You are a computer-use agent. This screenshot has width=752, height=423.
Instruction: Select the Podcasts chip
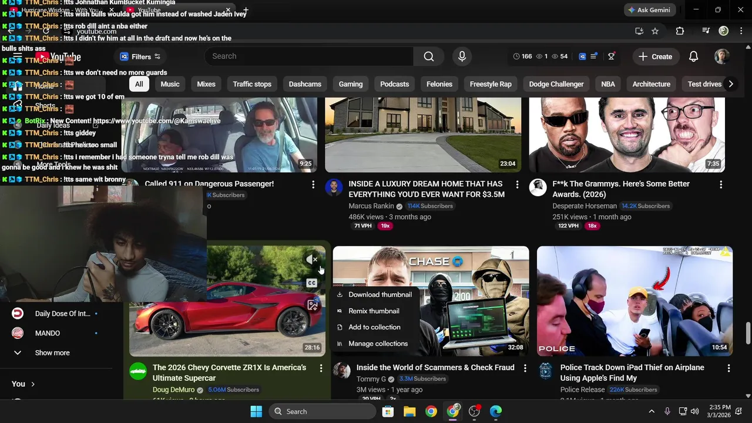click(394, 84)
